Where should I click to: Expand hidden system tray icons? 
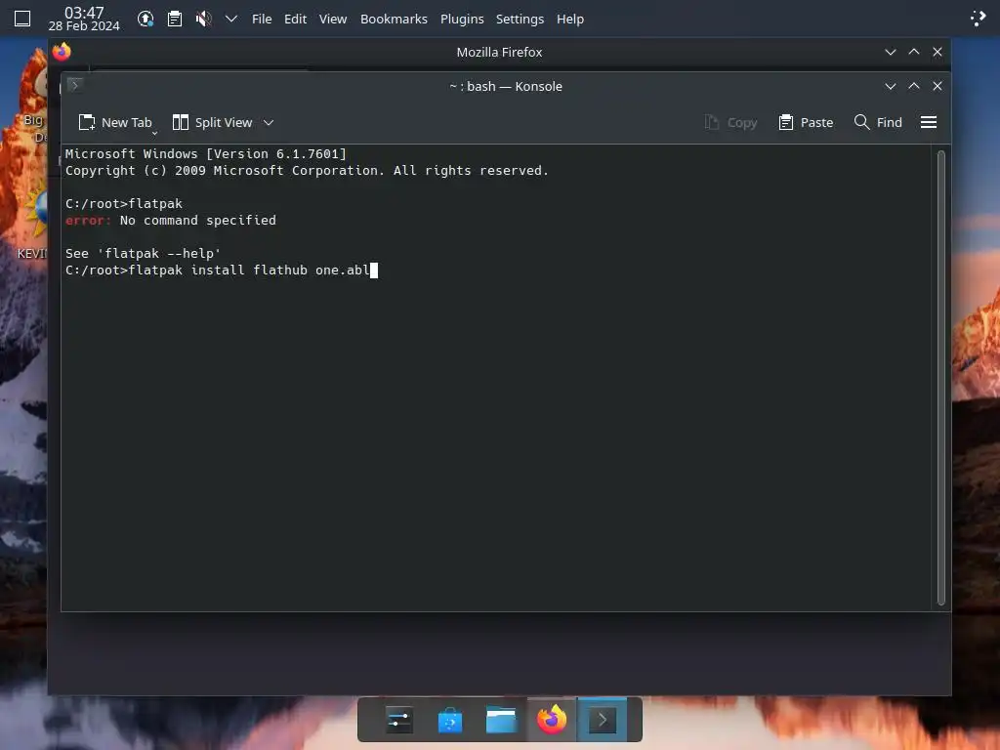point(231,20)
